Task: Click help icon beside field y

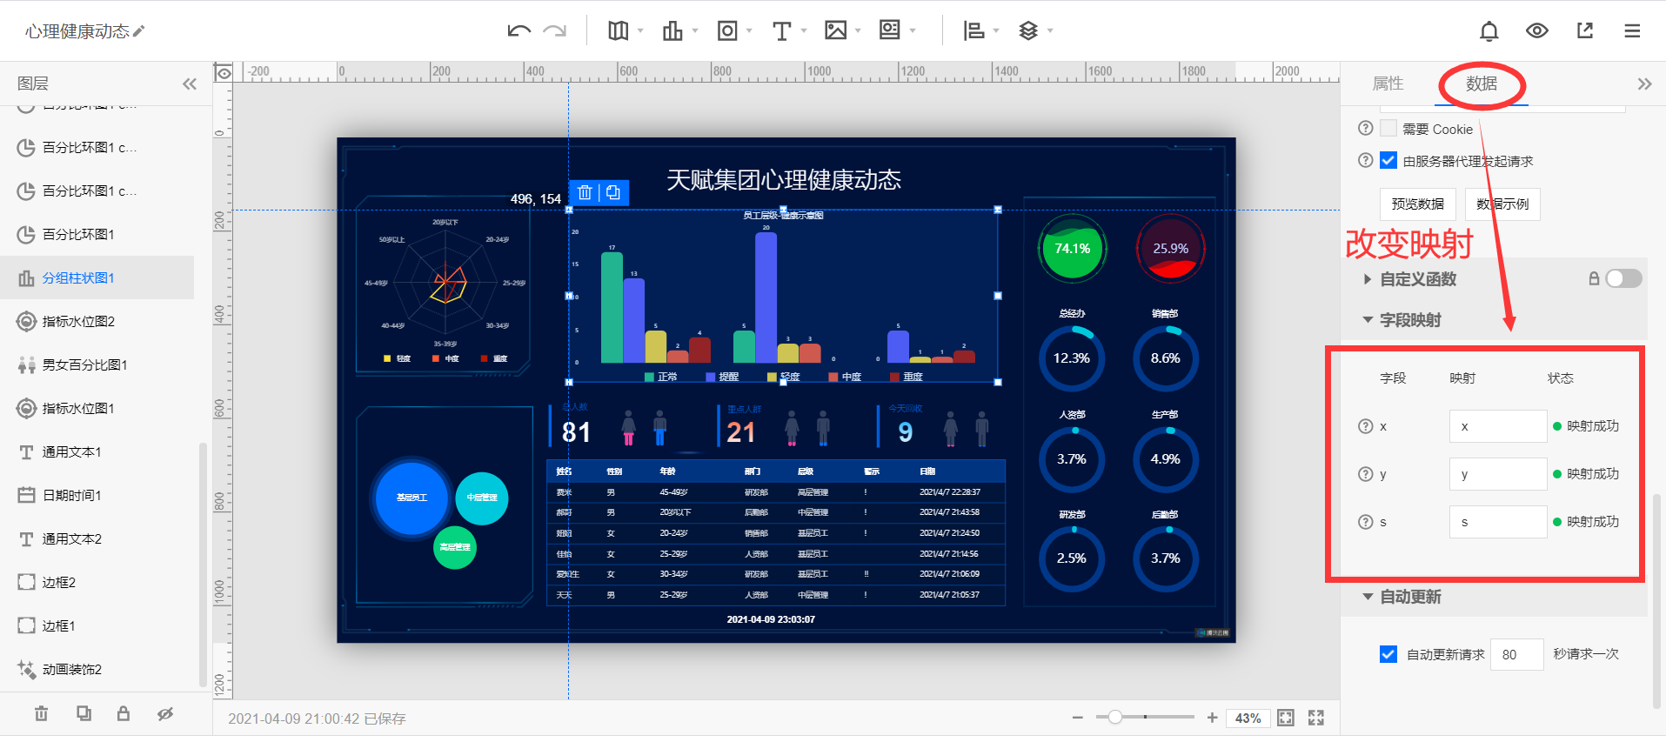Action: point(1365,474)
